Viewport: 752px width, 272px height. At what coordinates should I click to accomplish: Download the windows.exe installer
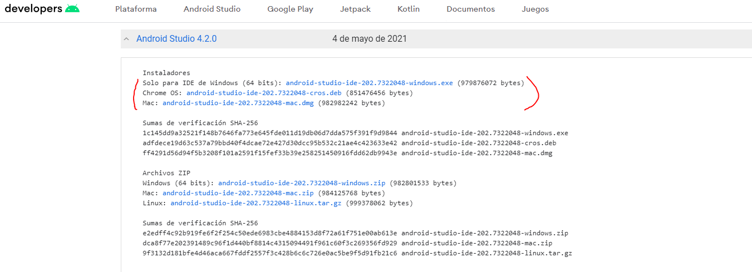369,83
